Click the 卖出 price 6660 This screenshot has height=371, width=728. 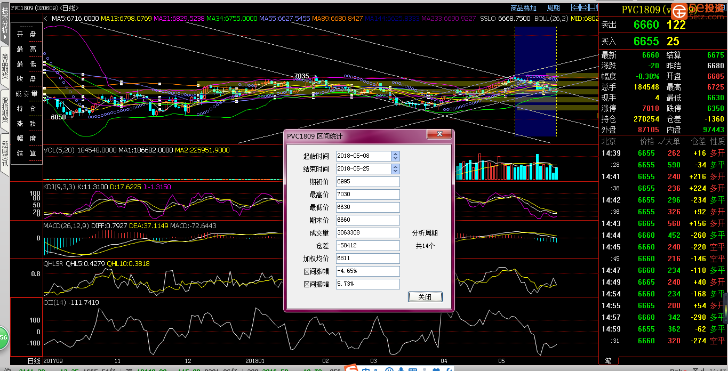(646, 25)
